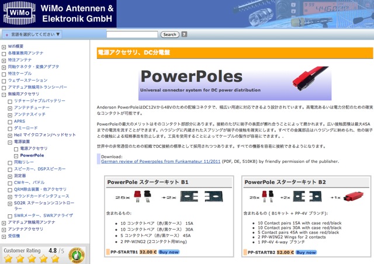Viewport: 374px width, 264px height.
Task: Open アマチュア無線用トランシーバー category
Action: (x=37, y=87)
